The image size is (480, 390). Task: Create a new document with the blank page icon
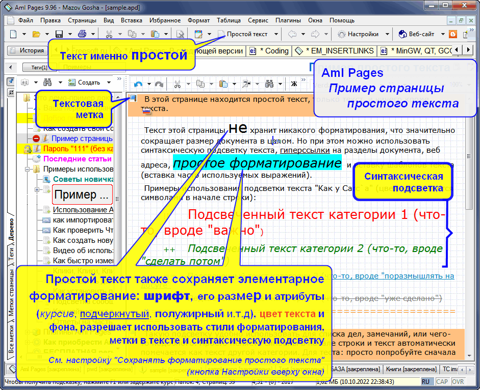point(13,34)
